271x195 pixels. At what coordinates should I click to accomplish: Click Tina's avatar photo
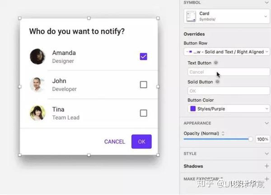click(x=37, y=113)
